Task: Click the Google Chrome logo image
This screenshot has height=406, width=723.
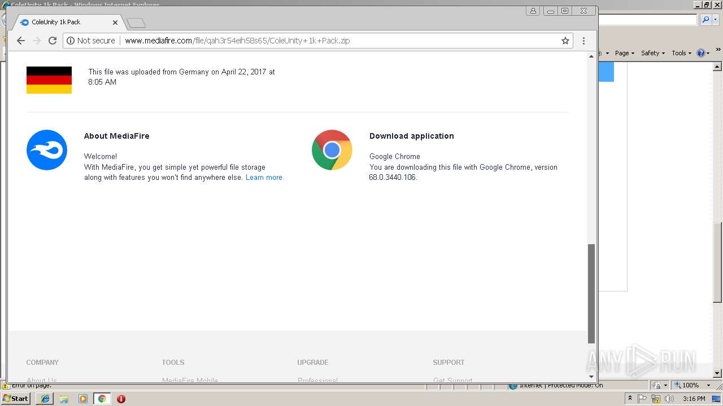Action: tap(332, 150)
